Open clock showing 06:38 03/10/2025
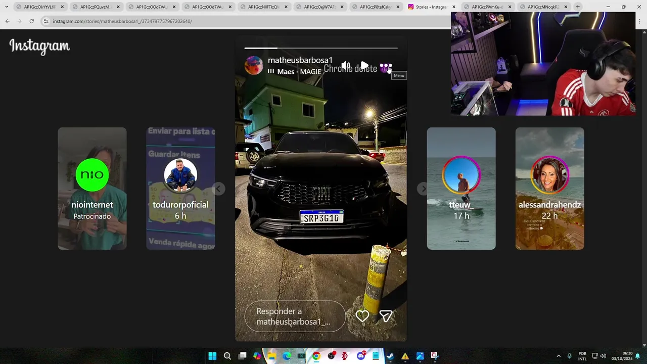Viewport: 647px width, 364px height. [622, 356]
